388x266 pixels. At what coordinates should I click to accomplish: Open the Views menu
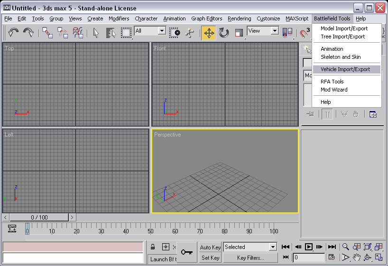[75, 18]
